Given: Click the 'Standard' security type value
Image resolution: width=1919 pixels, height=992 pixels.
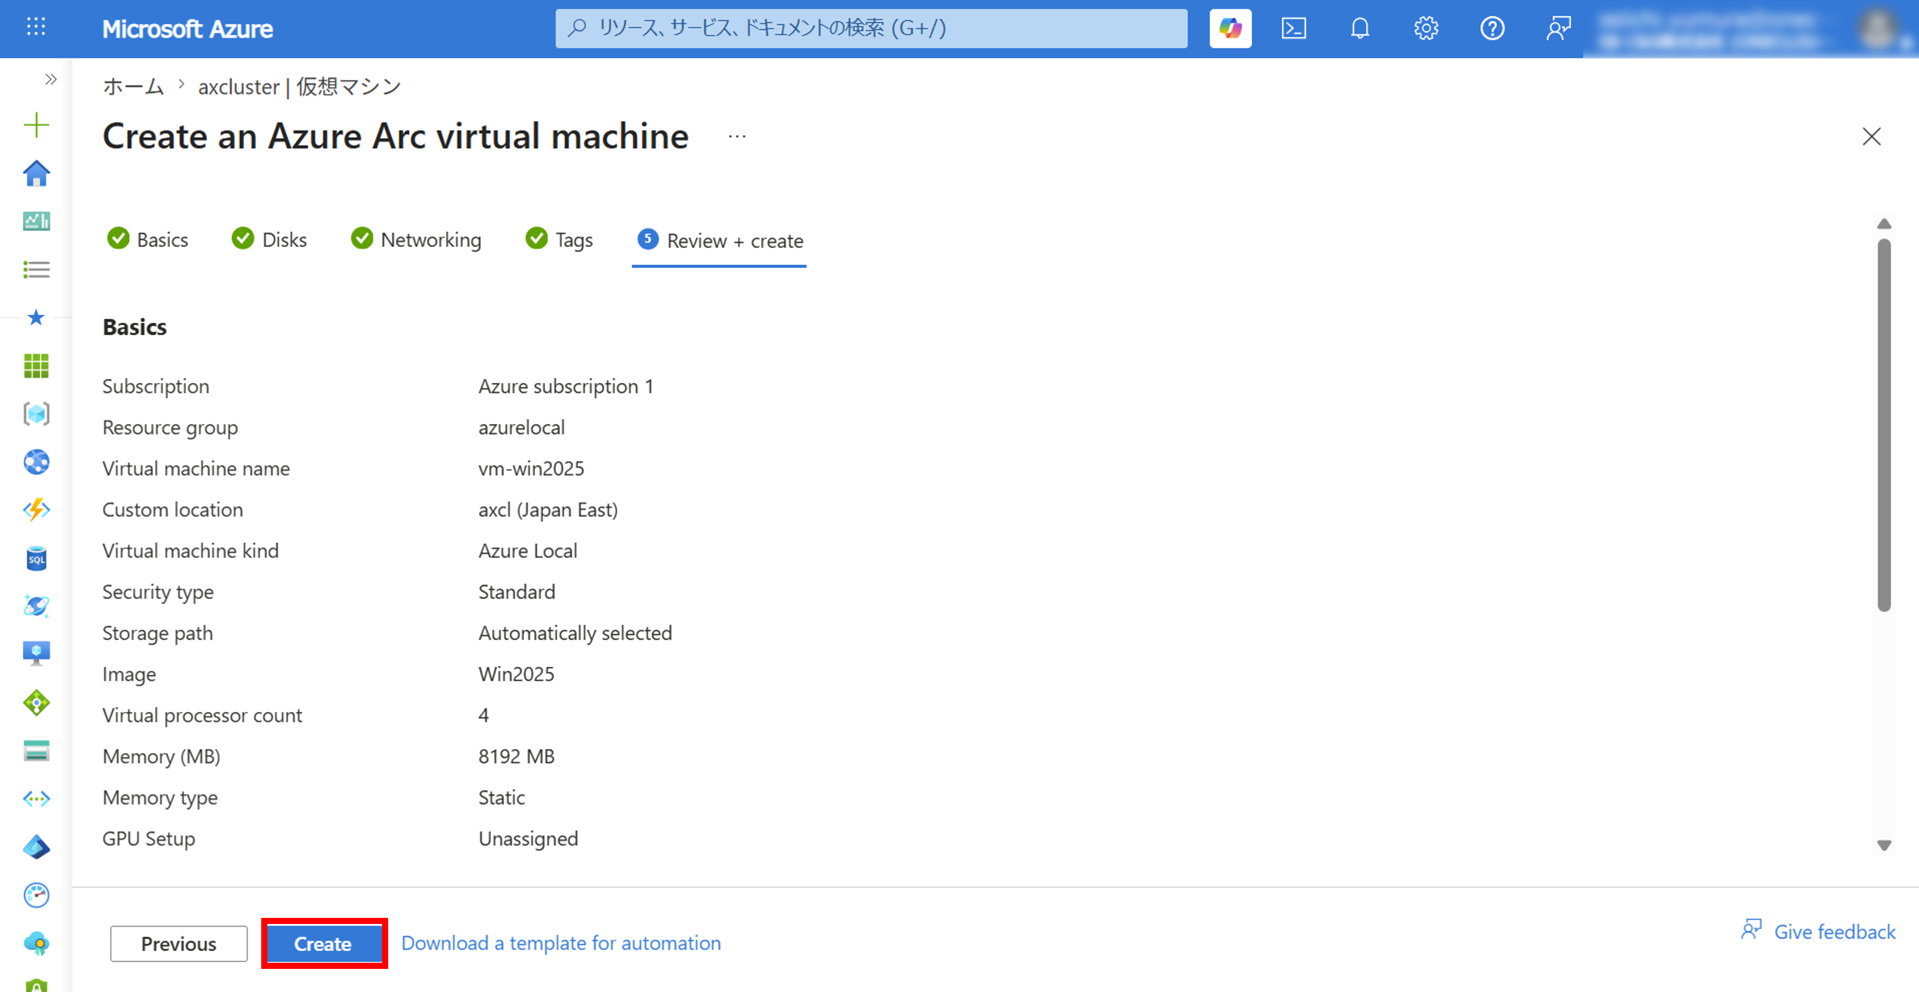Looking at the screenshot, I should point(516,591).
